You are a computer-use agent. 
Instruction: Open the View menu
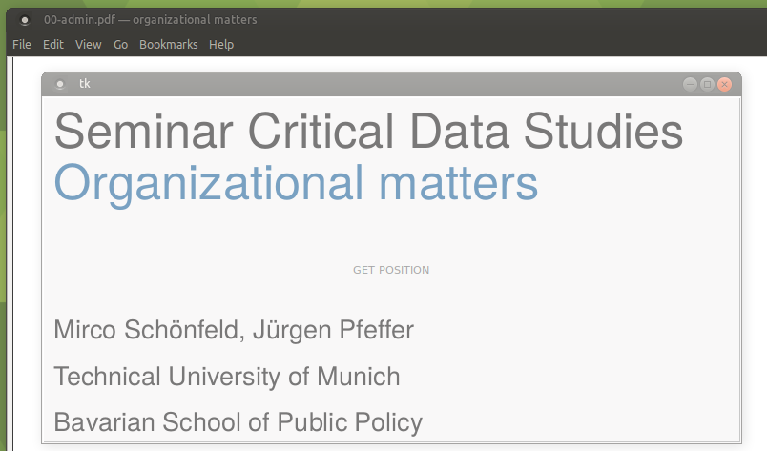click(x=89, y=45)
